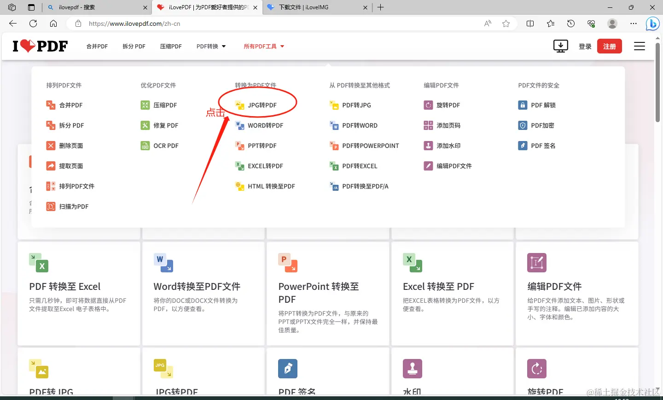Click the 修复 PDF icon
This screenshot has width=663, height=400.
click(x=145, y=125)
